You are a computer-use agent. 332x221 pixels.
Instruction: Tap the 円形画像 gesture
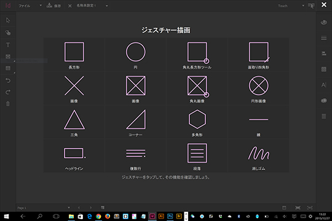(x=258, y=88)
